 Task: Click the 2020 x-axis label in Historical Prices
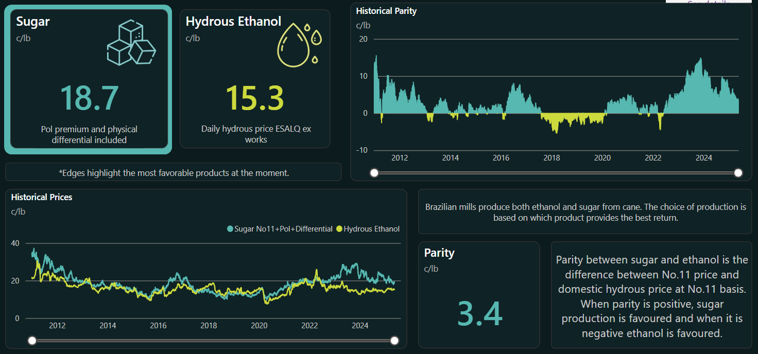coord(259,325)
